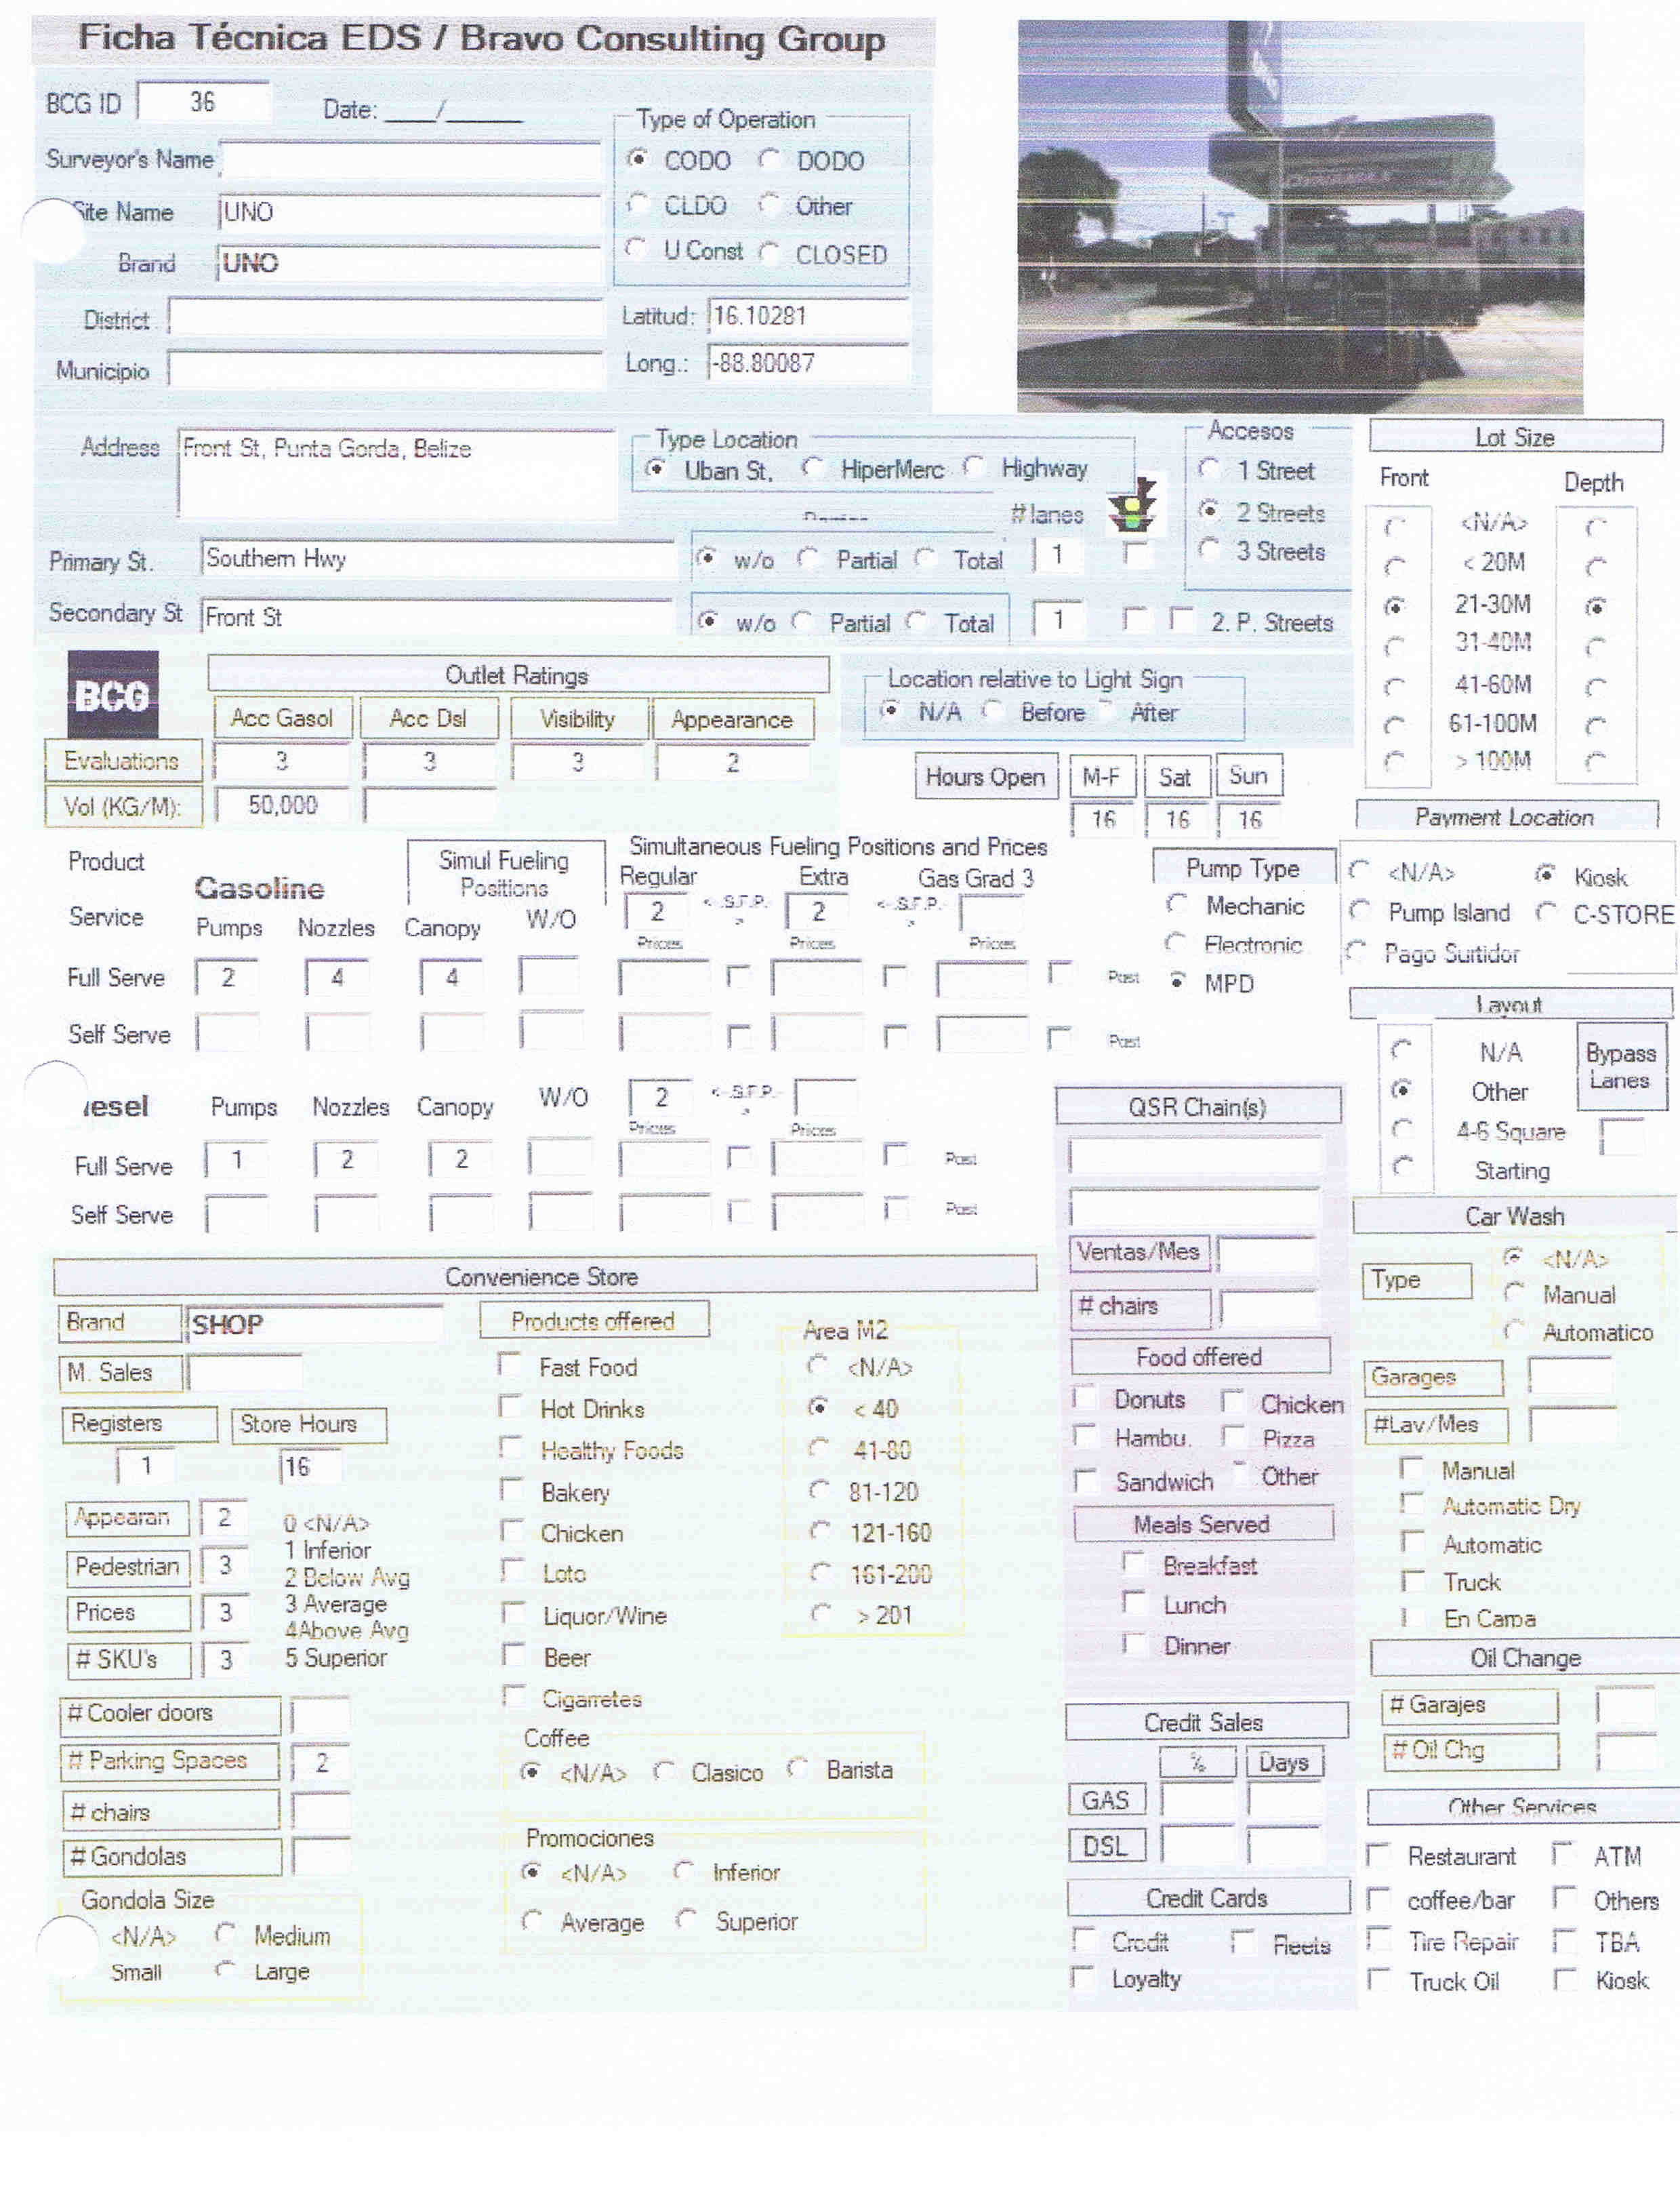
Task: Select the CLOSED operation option
Action: pos(768,253)
